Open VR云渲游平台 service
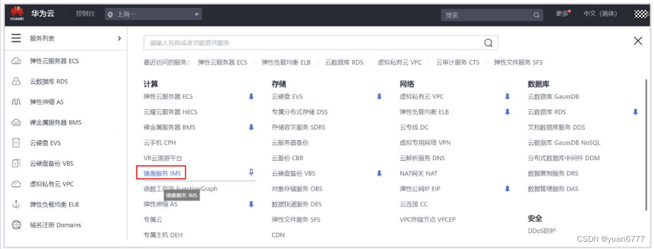 (163, 158)
